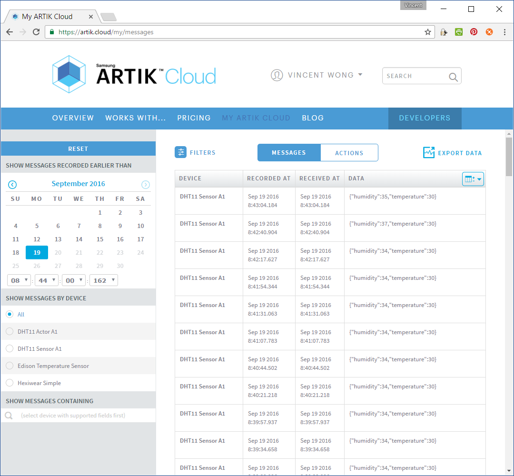
Task: Open the Pricing page
Action: click(x=194, y=118)
